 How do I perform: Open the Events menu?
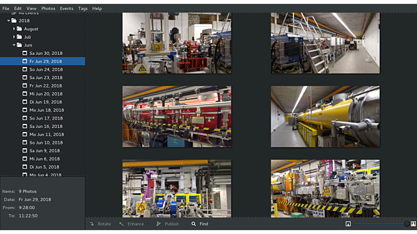click(67, 8)
